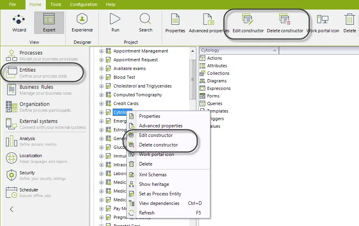Click Edit constructor in the ribbon
This screenshot has width=359, height=226.
(248, 23)
